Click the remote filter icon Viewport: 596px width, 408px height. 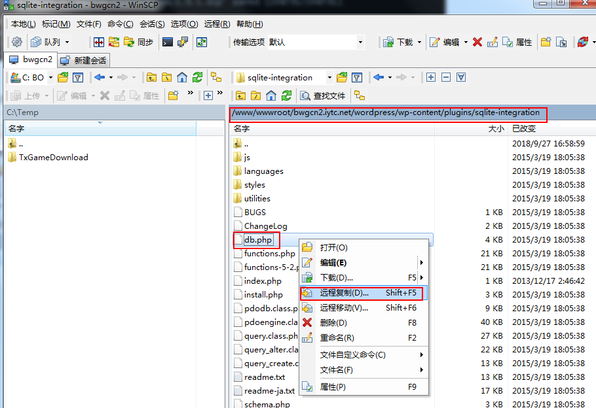pos(357,77)
